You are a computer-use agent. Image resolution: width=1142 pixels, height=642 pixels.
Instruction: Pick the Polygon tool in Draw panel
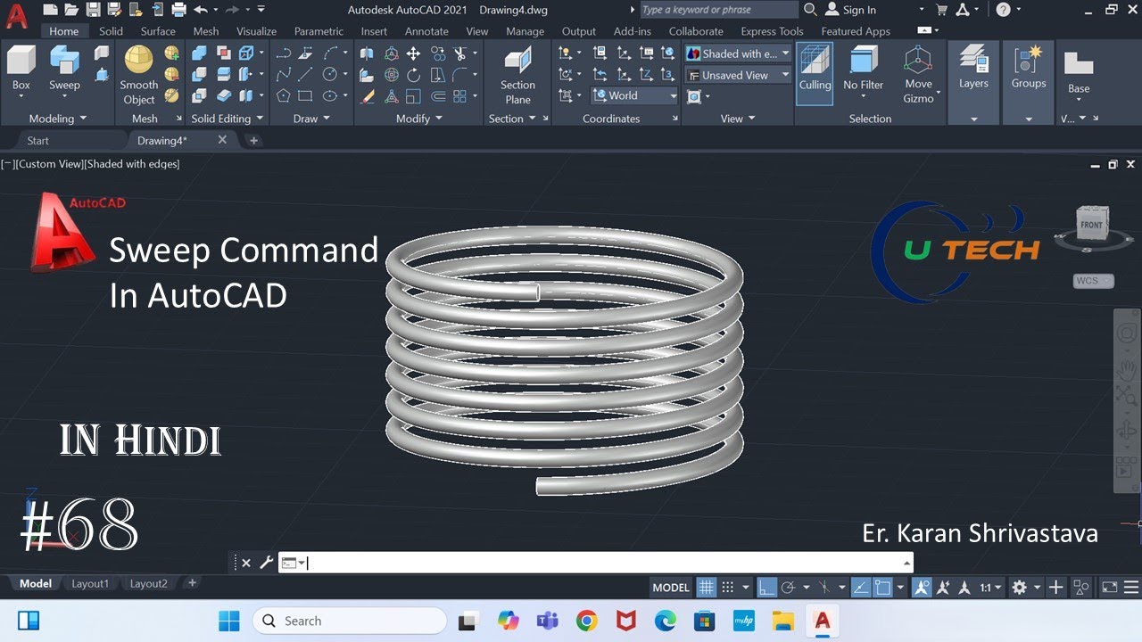(x=283, y=96)
